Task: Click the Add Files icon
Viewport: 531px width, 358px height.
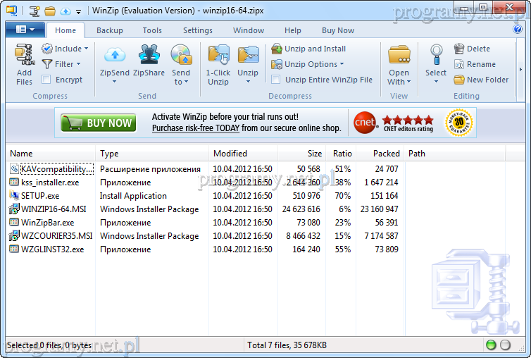Action: [x=24, y=55]
